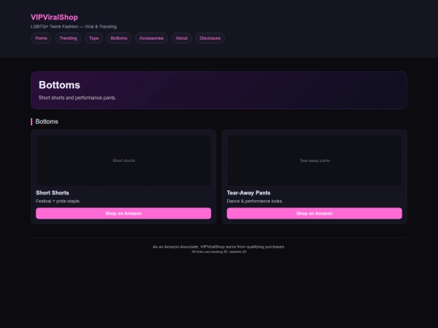Shop Short Shorts on Amazon
The width and height of the screenshot is (438, 328).
coord(123,213)
